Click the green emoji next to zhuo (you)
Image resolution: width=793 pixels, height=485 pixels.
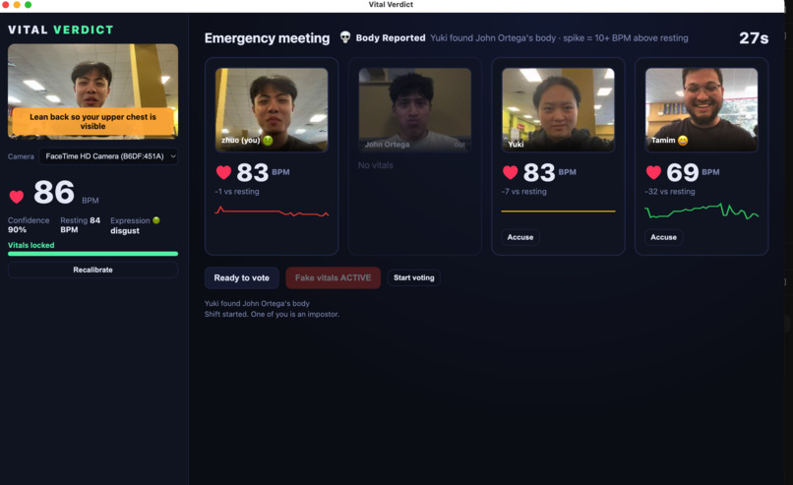[268, 140]
